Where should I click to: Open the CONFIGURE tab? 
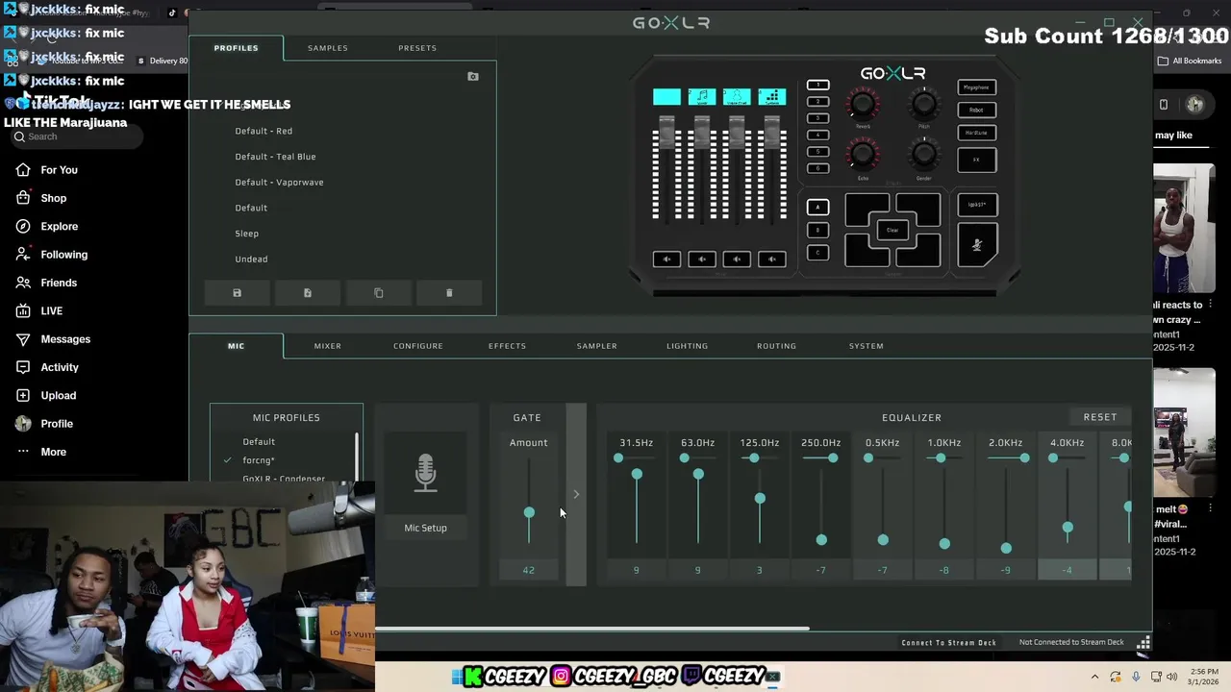pos(418,346)
